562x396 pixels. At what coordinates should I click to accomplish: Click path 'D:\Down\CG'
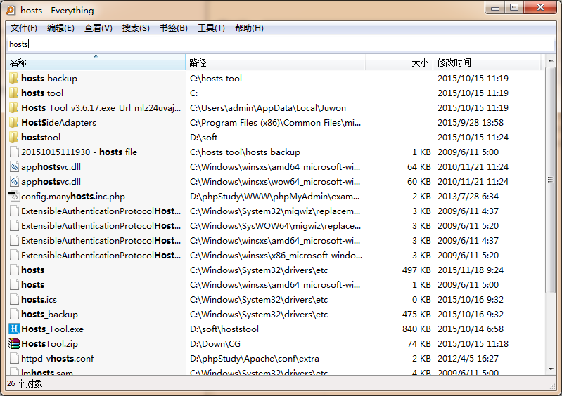click(x=215, y=344)
